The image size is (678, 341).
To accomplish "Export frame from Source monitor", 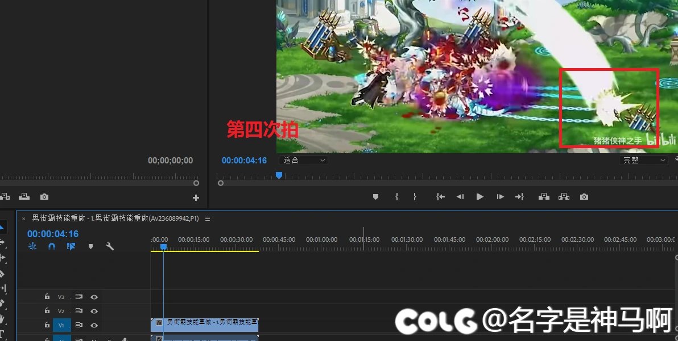I will pyautogui.click(x=44, y=196).
